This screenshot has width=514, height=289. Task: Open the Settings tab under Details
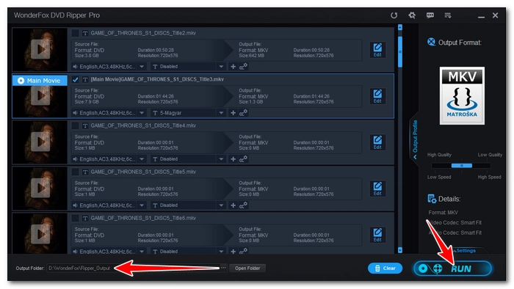466,250
